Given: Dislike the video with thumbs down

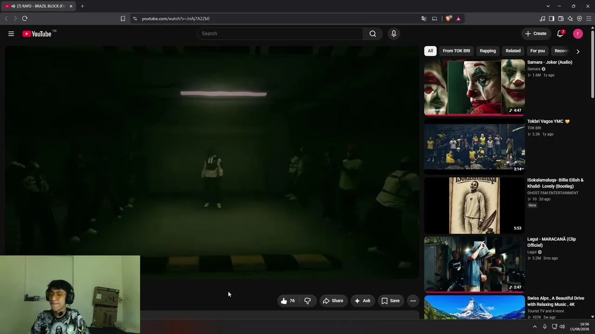Looking at the screenshot, I should tap(308, 301).
